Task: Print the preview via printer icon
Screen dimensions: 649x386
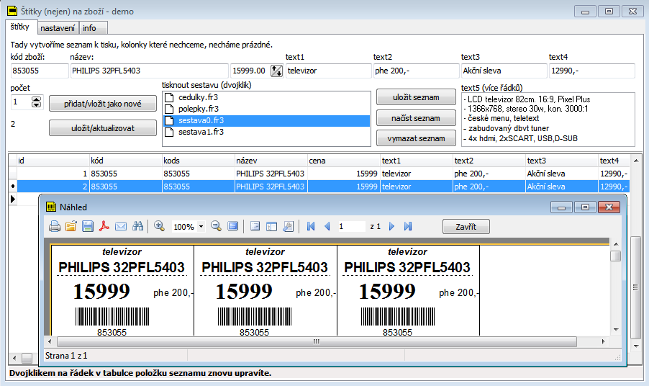Action: [55, 226]
